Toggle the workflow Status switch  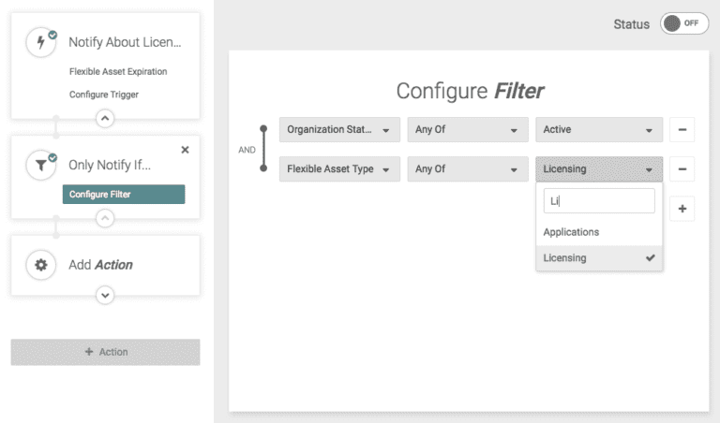click(x=684, y=24)
